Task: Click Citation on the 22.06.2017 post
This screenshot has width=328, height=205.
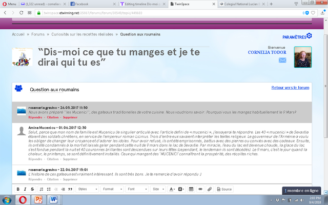Action: tap(52, 179)
